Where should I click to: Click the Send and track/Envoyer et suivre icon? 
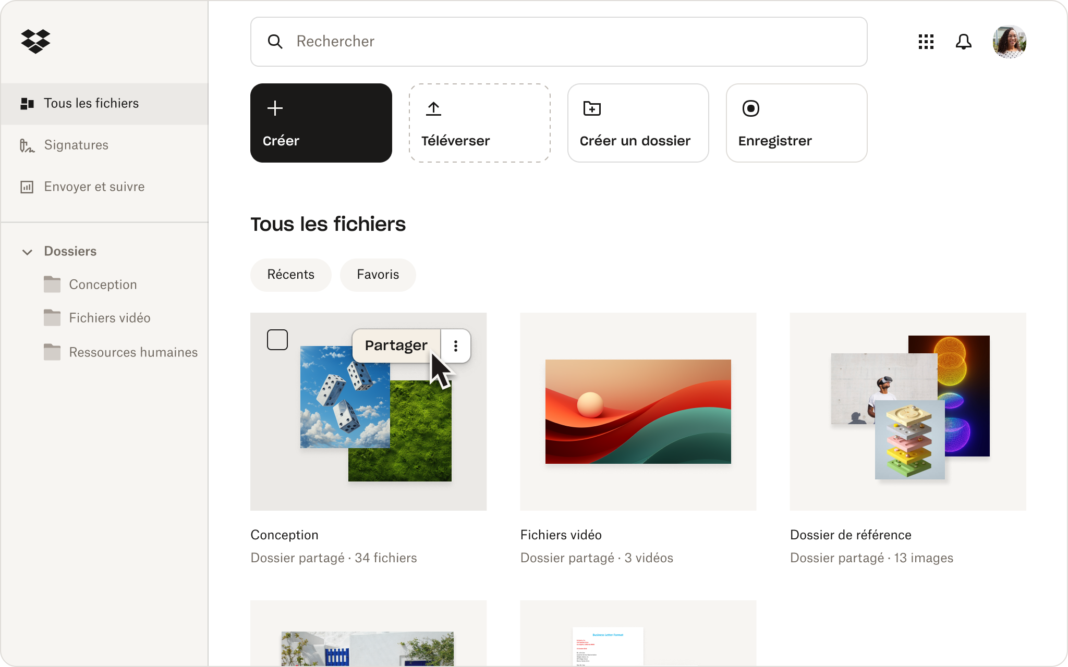point(27,187)
